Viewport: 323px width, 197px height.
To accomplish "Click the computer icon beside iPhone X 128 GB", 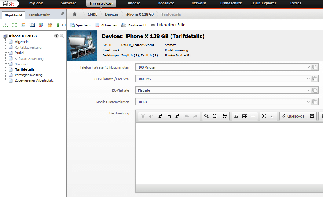I will [x=6, y=36].
